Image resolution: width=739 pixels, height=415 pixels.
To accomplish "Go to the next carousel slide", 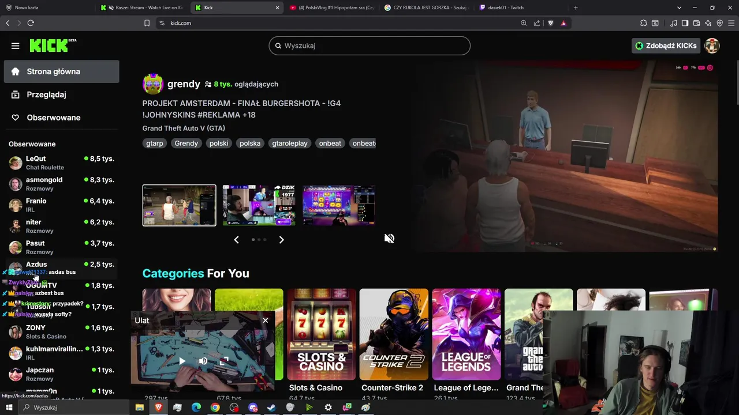I will [x=281, y=240].
